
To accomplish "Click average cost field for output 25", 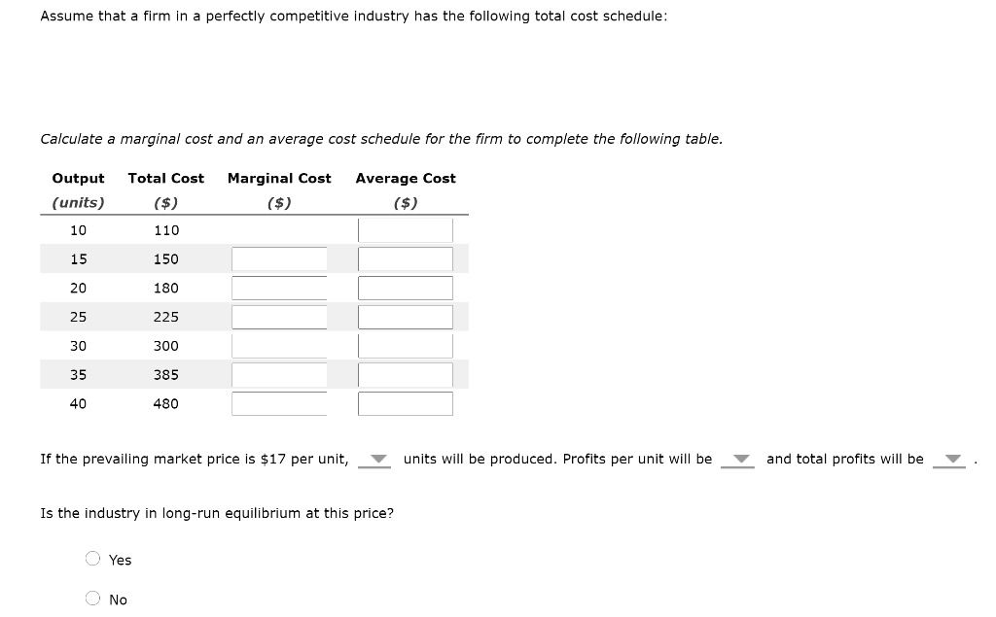I will [x=405, y=318].
